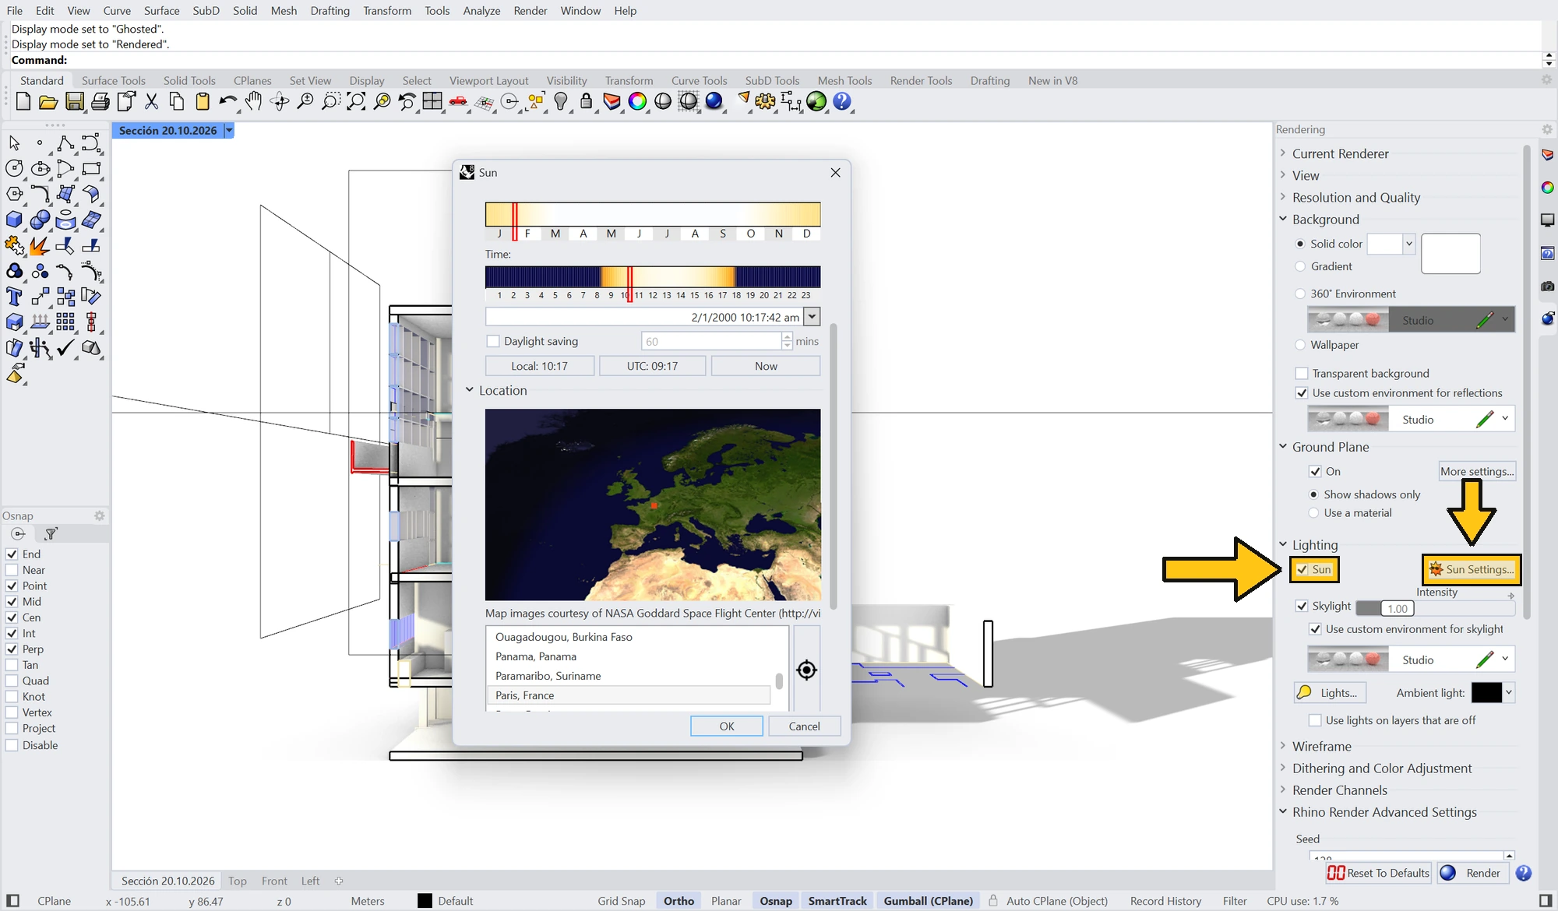This screenshot has height=911, width=1558.
Task: Toggle the Quad osnap checkbox
Action: (x=12, y=681)
